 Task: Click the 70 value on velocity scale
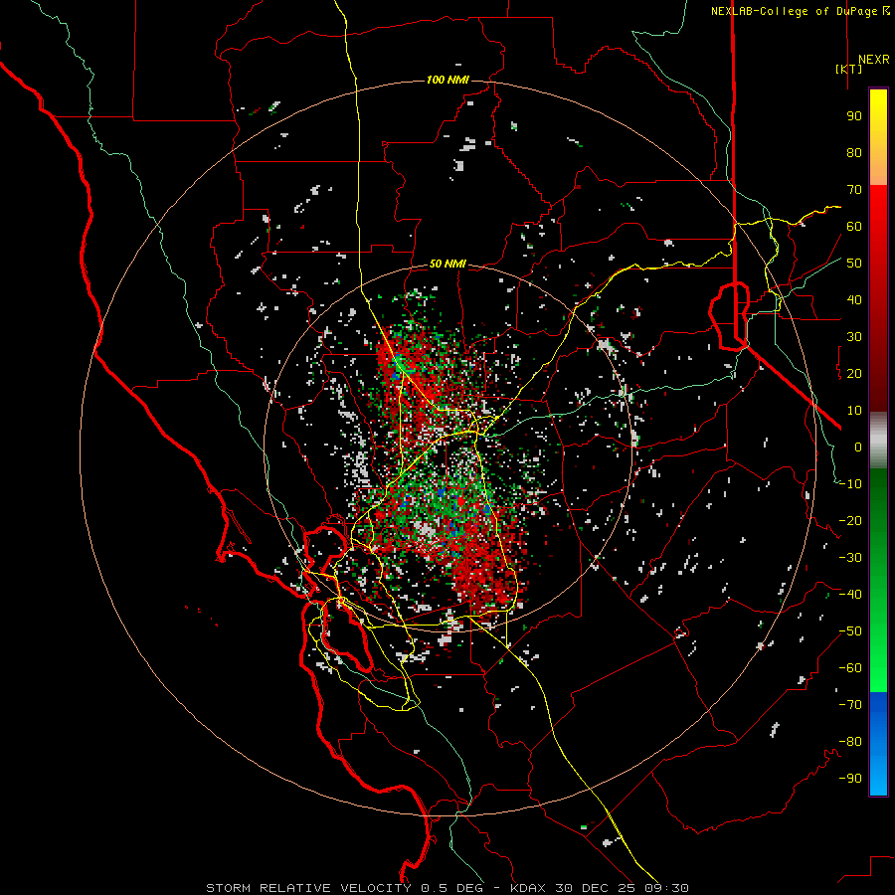pos(854,190)
